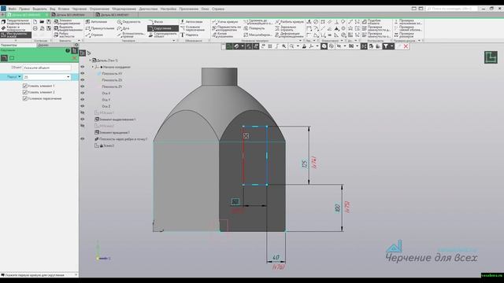Click Проверка замкнутости button
The width and height of the screenshot is (504, 283).
(376, 28)
